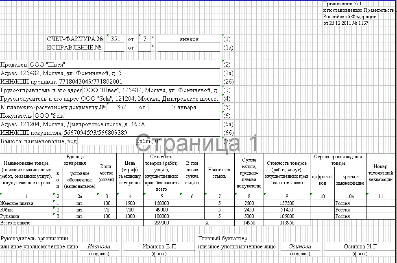This screenshot has width=397, height=263.
Task: Select quantity 100 in the Рубашки row
Action: (x=107, y=216)
